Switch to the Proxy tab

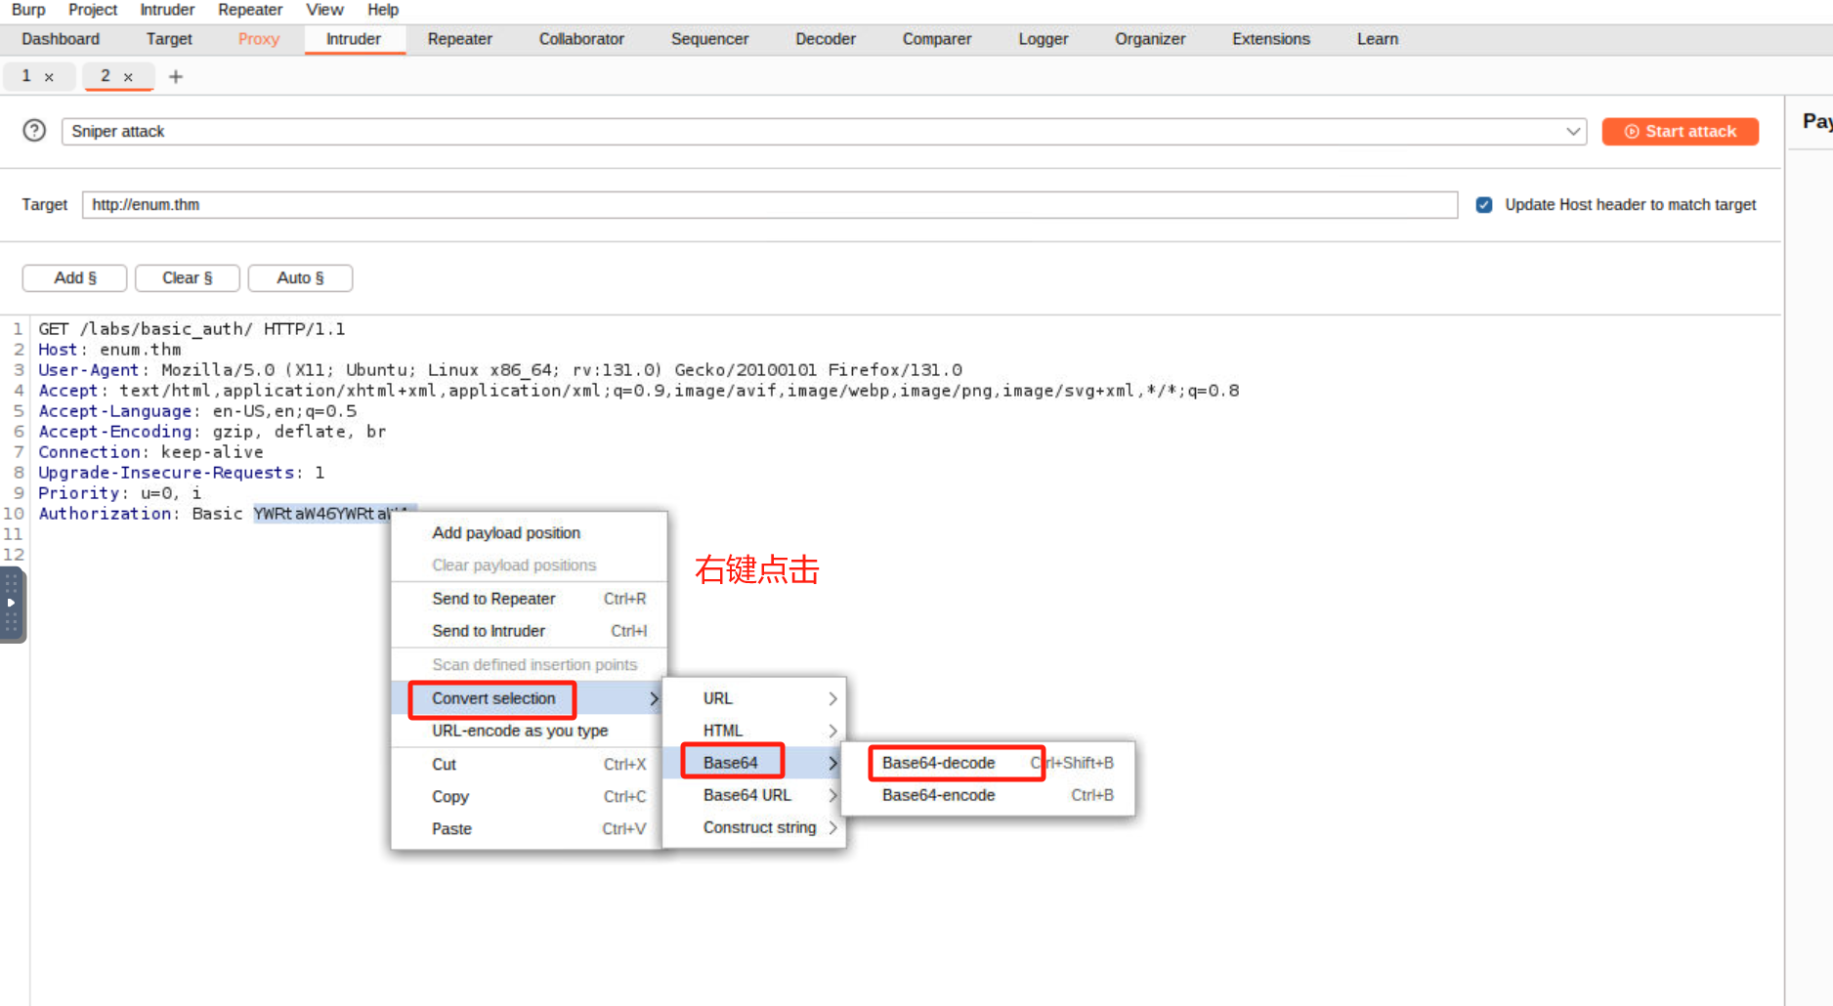[259, 39]
